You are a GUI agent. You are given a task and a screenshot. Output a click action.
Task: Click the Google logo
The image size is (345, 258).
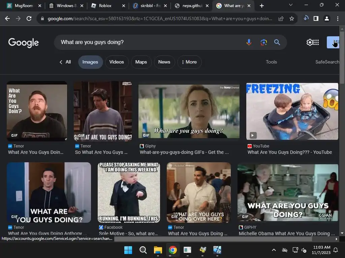coord(24,43)
